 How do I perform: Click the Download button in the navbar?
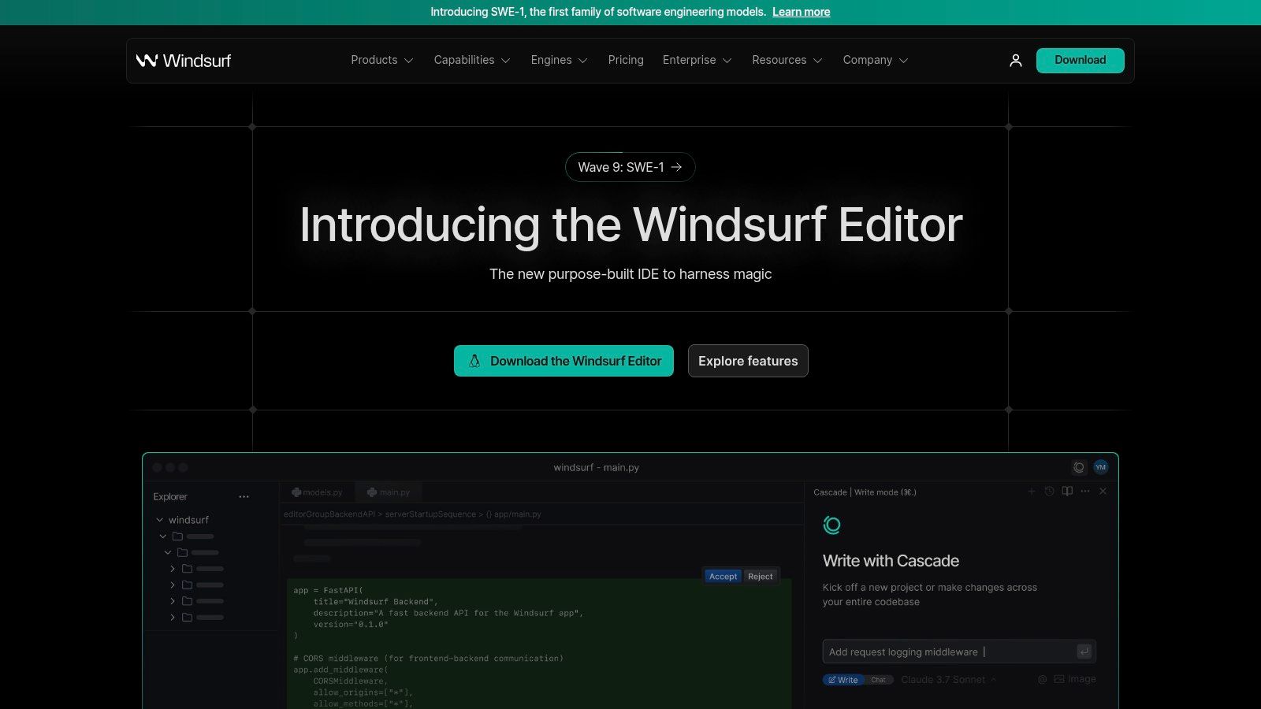1080,61
